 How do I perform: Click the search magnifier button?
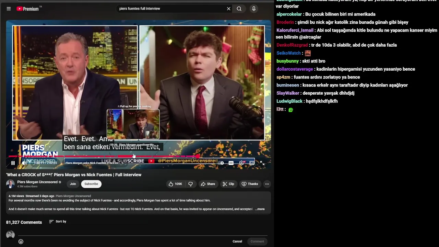pyautogui.click(x=239, y=9)
